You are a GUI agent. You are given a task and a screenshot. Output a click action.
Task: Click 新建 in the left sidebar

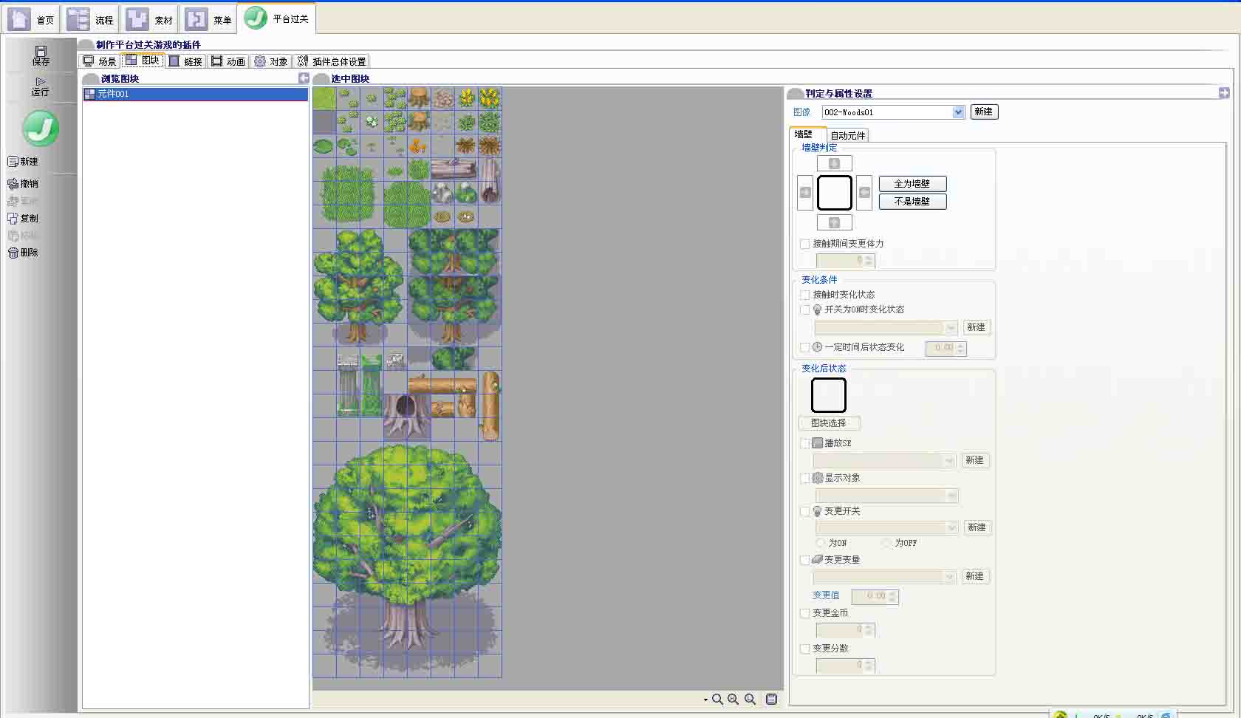click(23, 161)
